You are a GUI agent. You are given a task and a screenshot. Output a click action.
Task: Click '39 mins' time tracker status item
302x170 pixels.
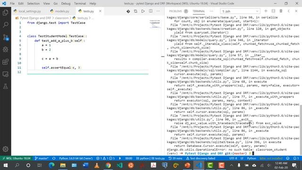click(x=175, y=158)
